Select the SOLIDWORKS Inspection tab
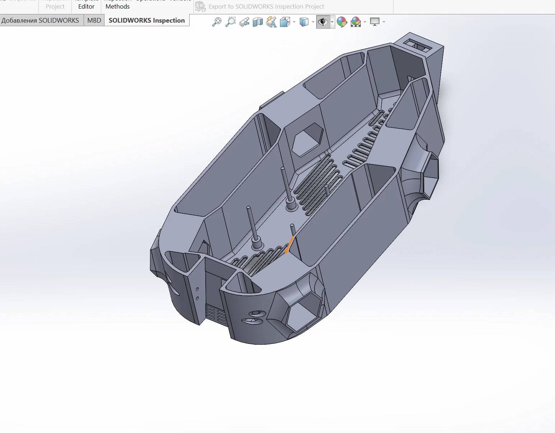The width and height of the screenshot is (555, 433). (147, 20)
